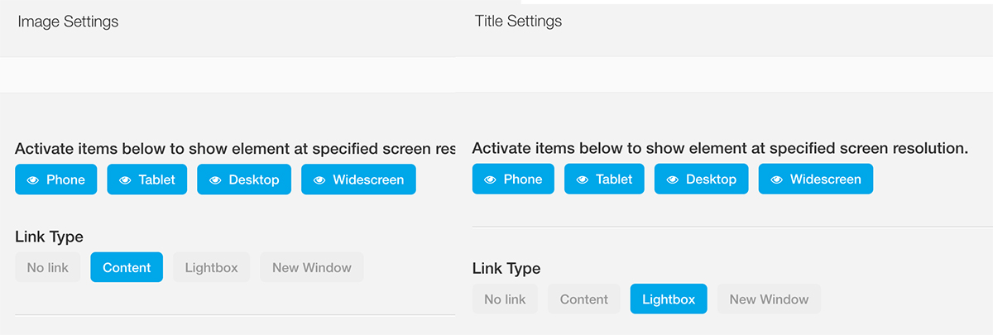Click the eye icon on Title Settings Desktop button
Image resolution: width=993 pixels, height=335 pixels.
pos(673,179)
